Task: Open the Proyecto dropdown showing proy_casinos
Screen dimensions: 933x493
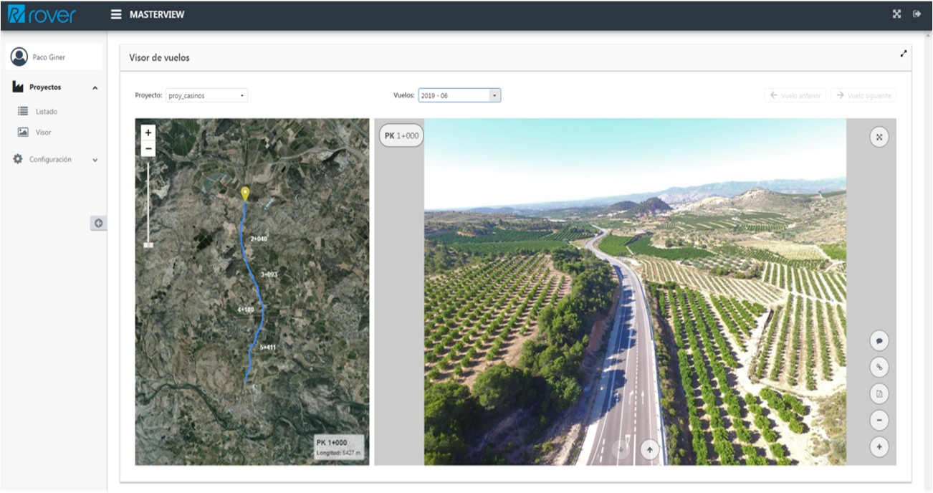Action: pyautogui.click(x=206, y=95)
